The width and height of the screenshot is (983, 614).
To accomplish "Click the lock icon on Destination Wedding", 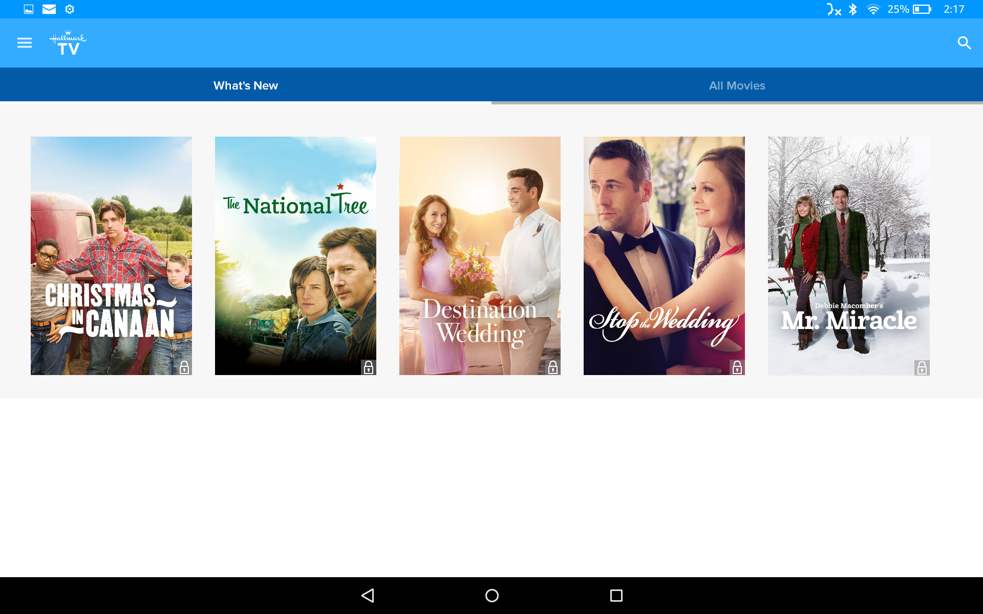I will tap(552, 366).
